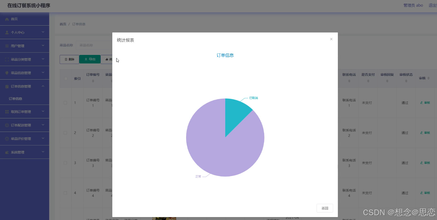Expand the 系统管理 chevron
This screenshot has height=220, width=437.
(43, 152)
